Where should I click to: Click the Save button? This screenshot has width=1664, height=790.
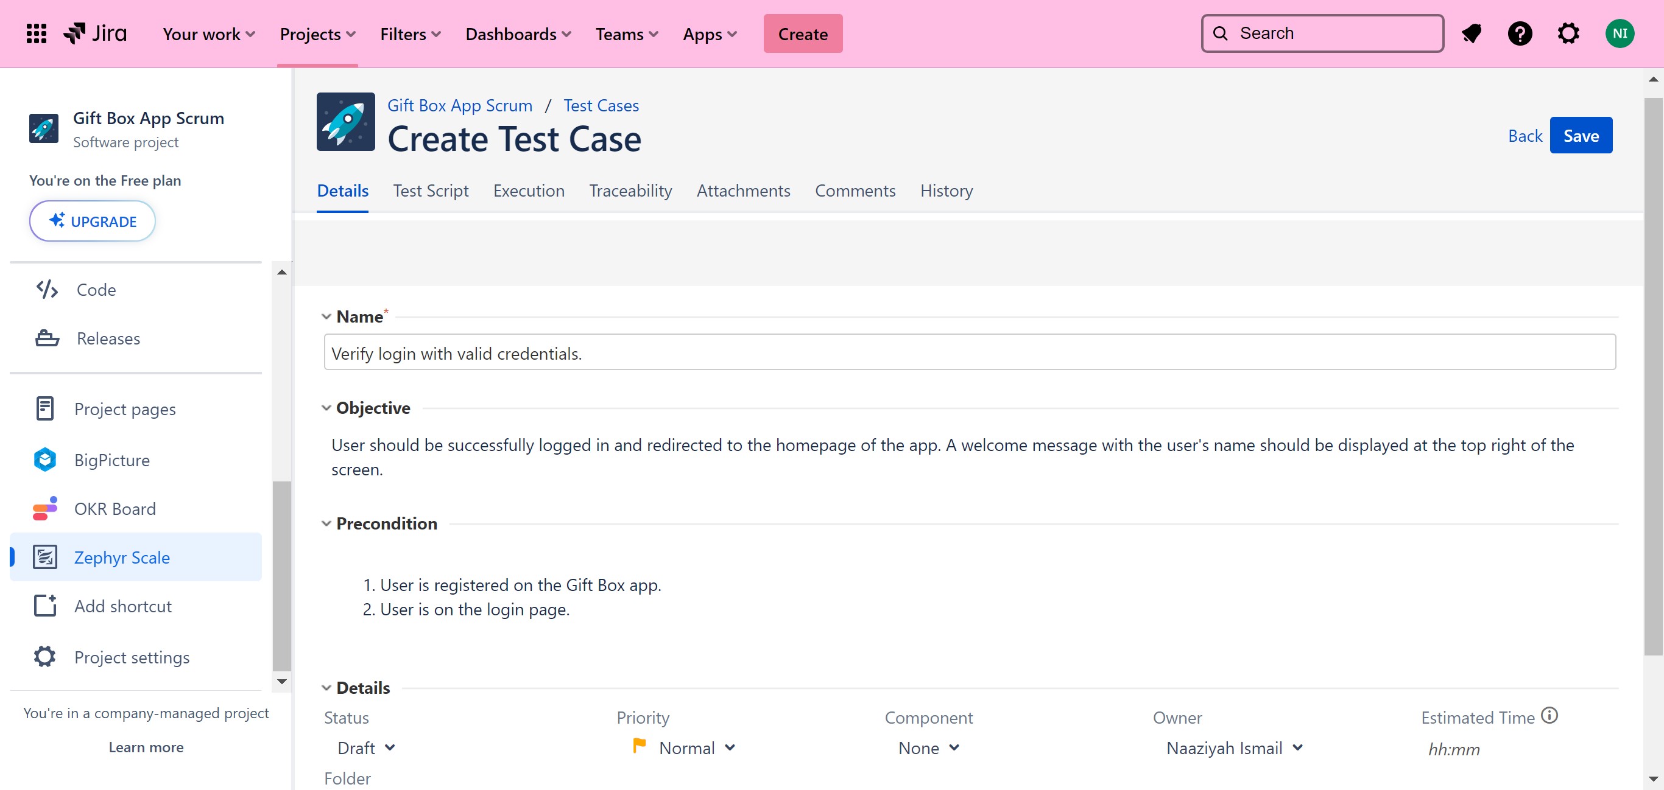coord(1580,136)
